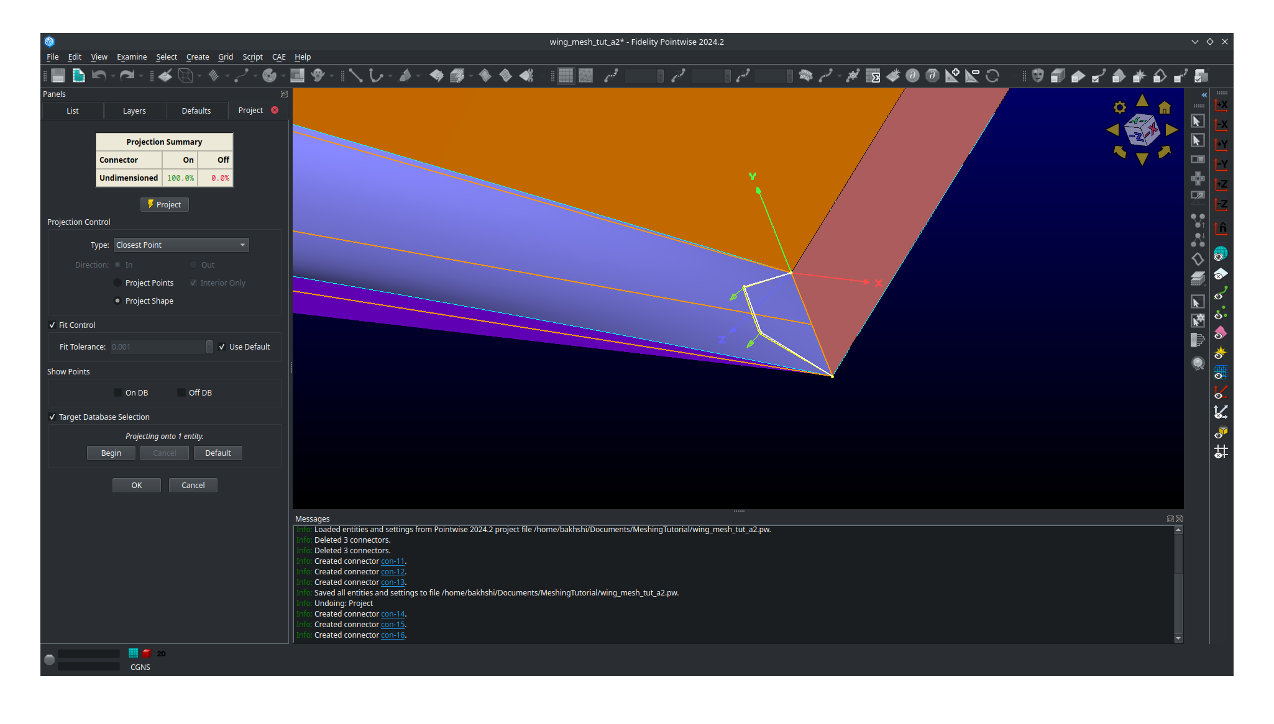The width and height of the screenshot is (1274, 724).
Task: Switch to the Layers tab
Action: click(x=134, y=111)
